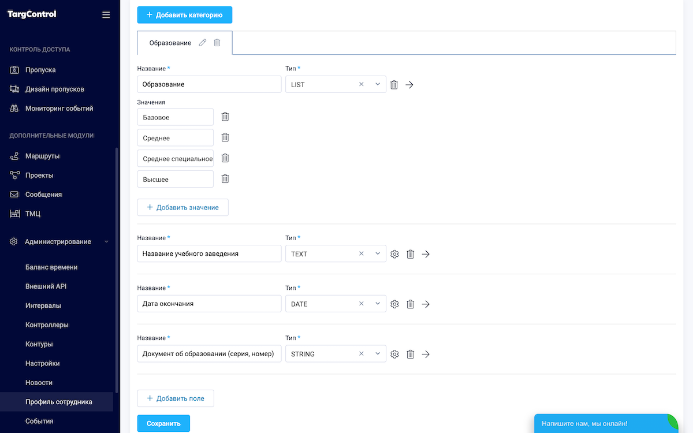Focus the Дата окончания name input
This screenshot has width=693, height=433.
pyautogui.click(x=209, y=304)
